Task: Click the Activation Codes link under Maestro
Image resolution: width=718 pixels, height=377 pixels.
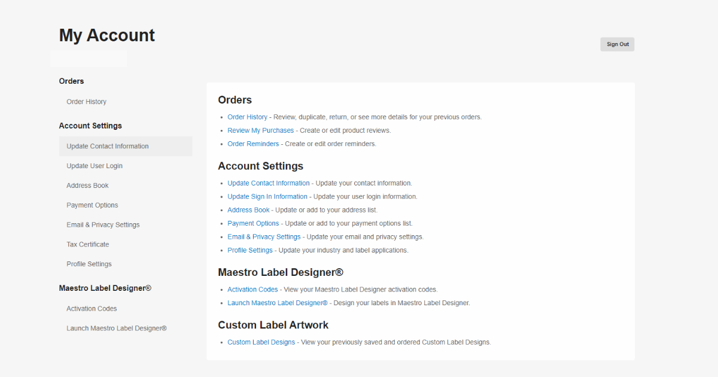Action: (x=252, y=289)
